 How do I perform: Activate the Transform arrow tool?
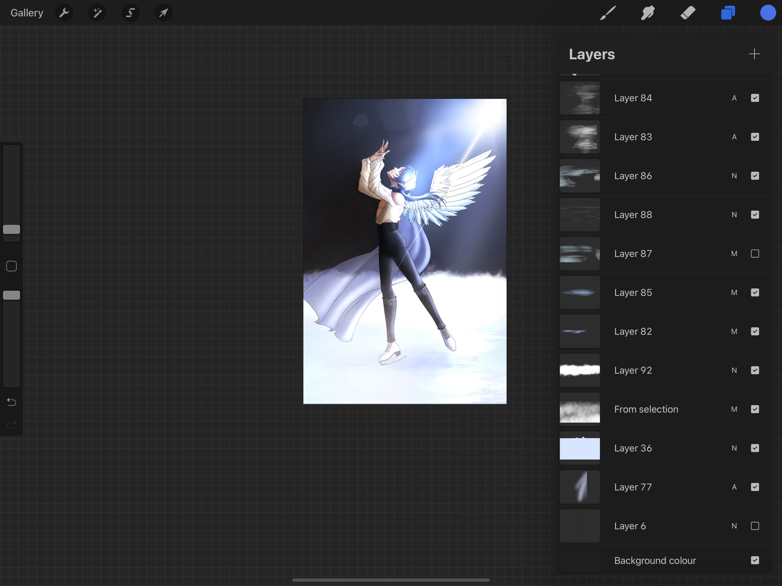coord(163,13)
